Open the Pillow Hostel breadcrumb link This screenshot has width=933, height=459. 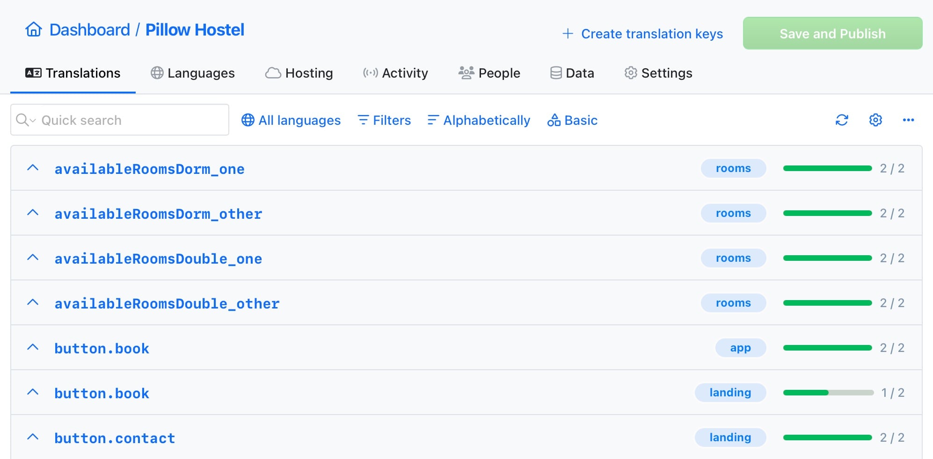tap(195, 29)
